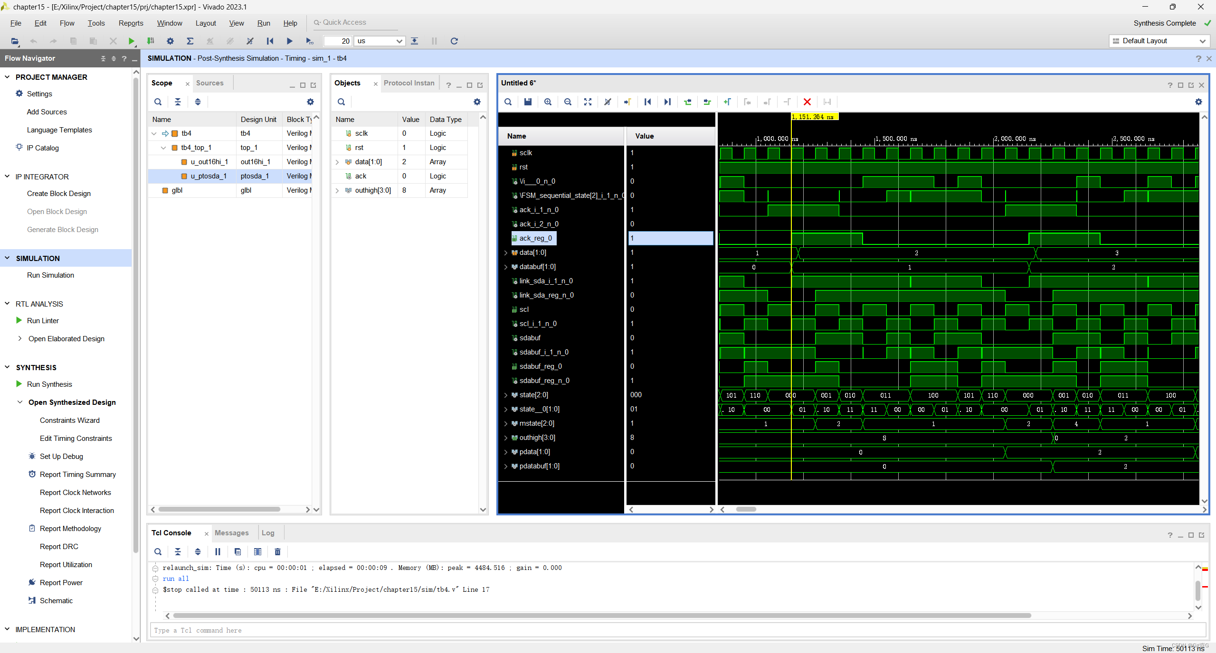The width and height of the screenshot is (1216, 653).
Task: Click the red Delete All Markers X
Action: pyautogui.click(x=807, y=102)
